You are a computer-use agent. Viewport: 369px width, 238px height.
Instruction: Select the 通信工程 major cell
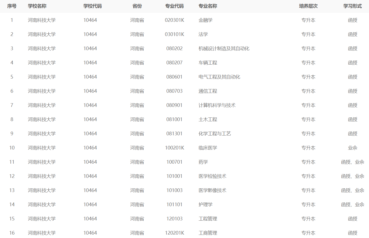coord(208,91)
